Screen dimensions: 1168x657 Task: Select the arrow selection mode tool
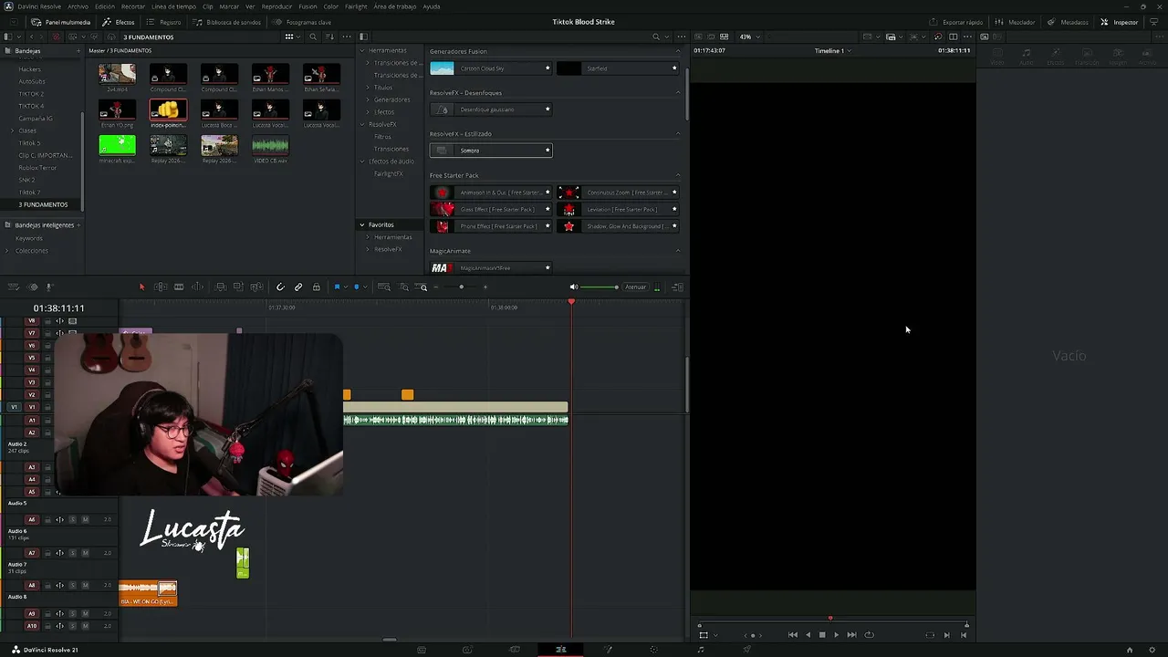[x=141, y=287]
